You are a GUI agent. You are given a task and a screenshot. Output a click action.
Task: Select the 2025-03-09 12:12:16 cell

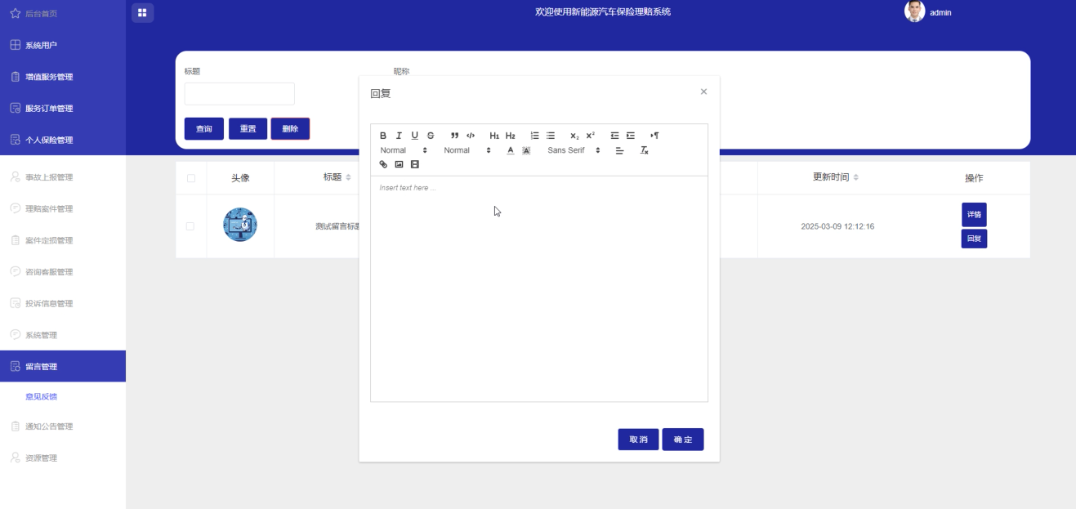click(837, 226)
